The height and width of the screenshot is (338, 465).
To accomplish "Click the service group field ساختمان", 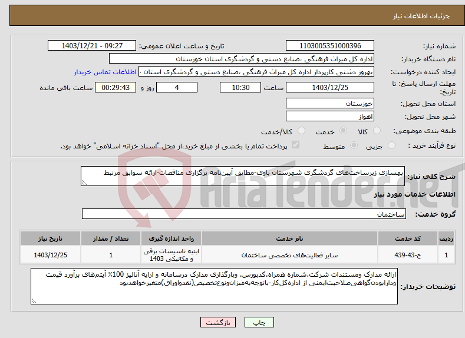I will (x=244, y=214).
